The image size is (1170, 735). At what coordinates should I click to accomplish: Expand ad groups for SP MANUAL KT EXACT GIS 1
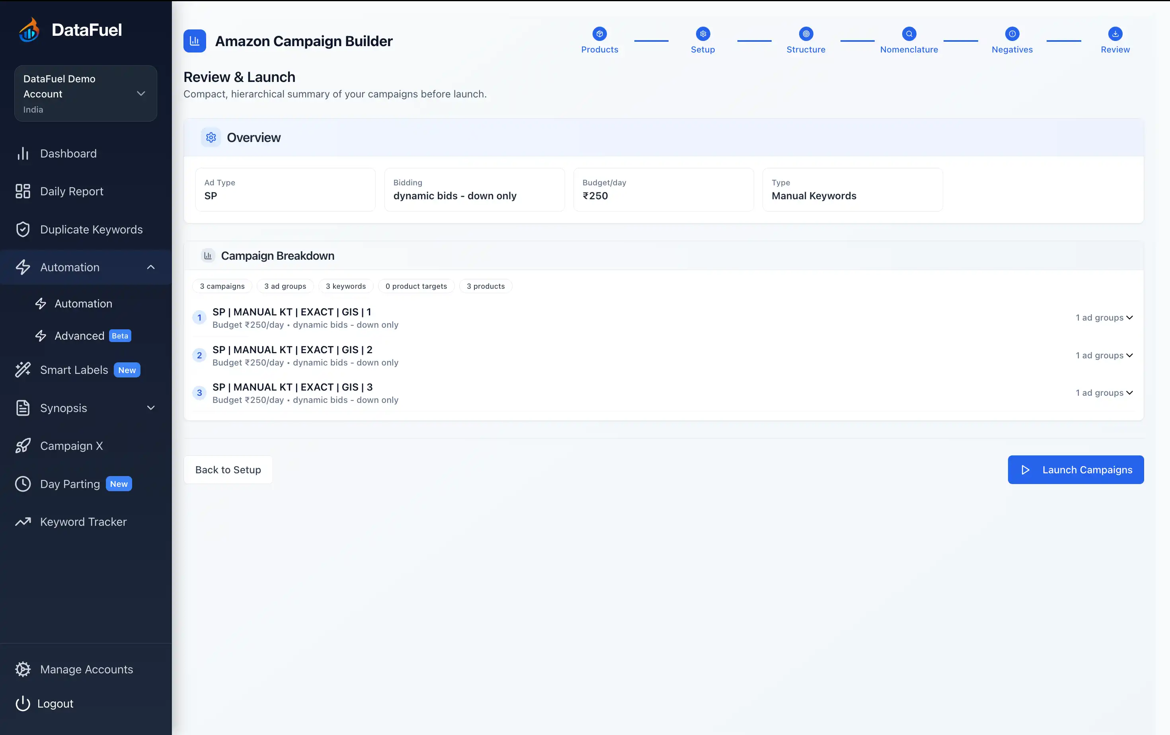click(x=1105, y=317)
